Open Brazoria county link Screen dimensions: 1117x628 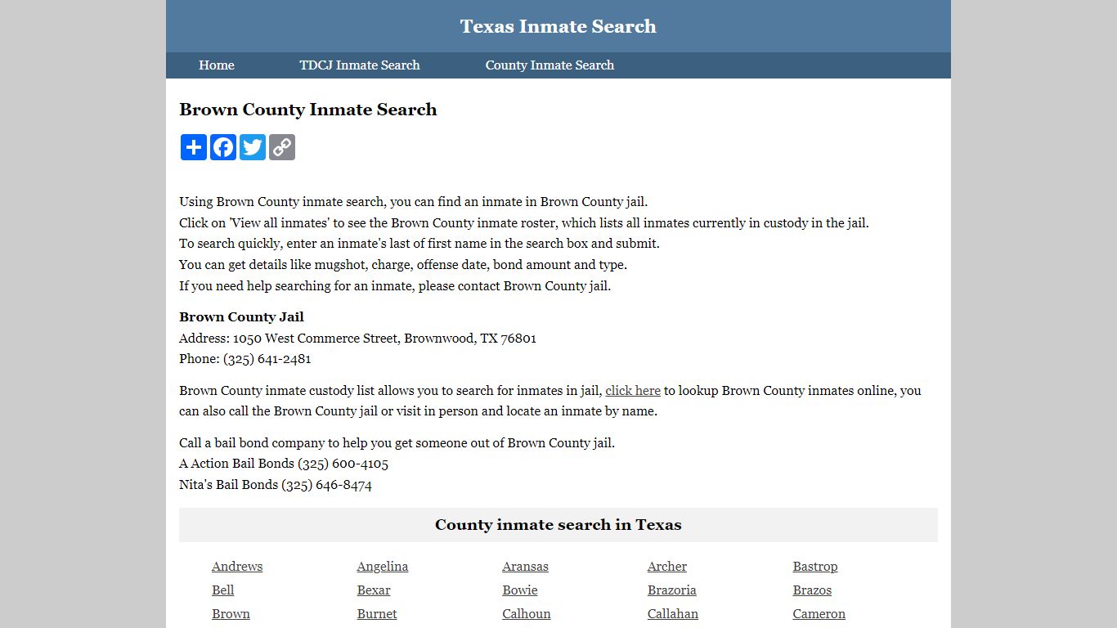pyautogui.click(x=672, y=590)
